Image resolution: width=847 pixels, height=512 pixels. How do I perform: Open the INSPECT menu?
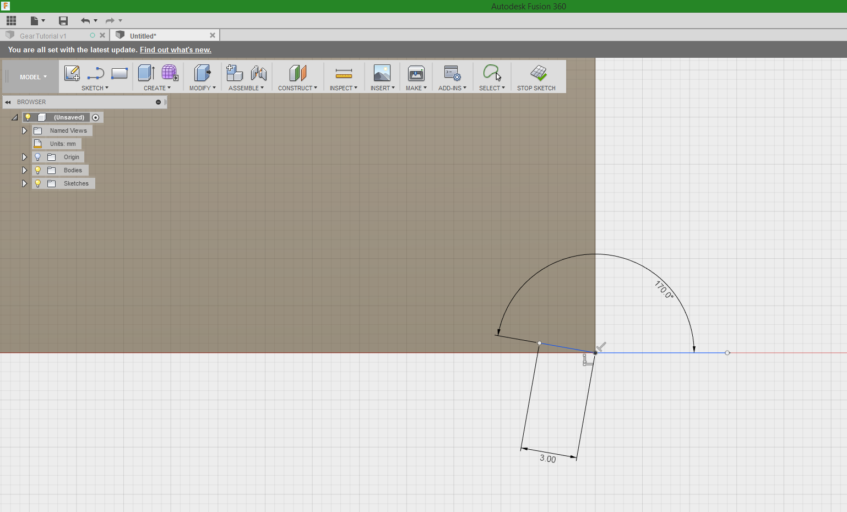pyautogui.click(x=343, y=88)
